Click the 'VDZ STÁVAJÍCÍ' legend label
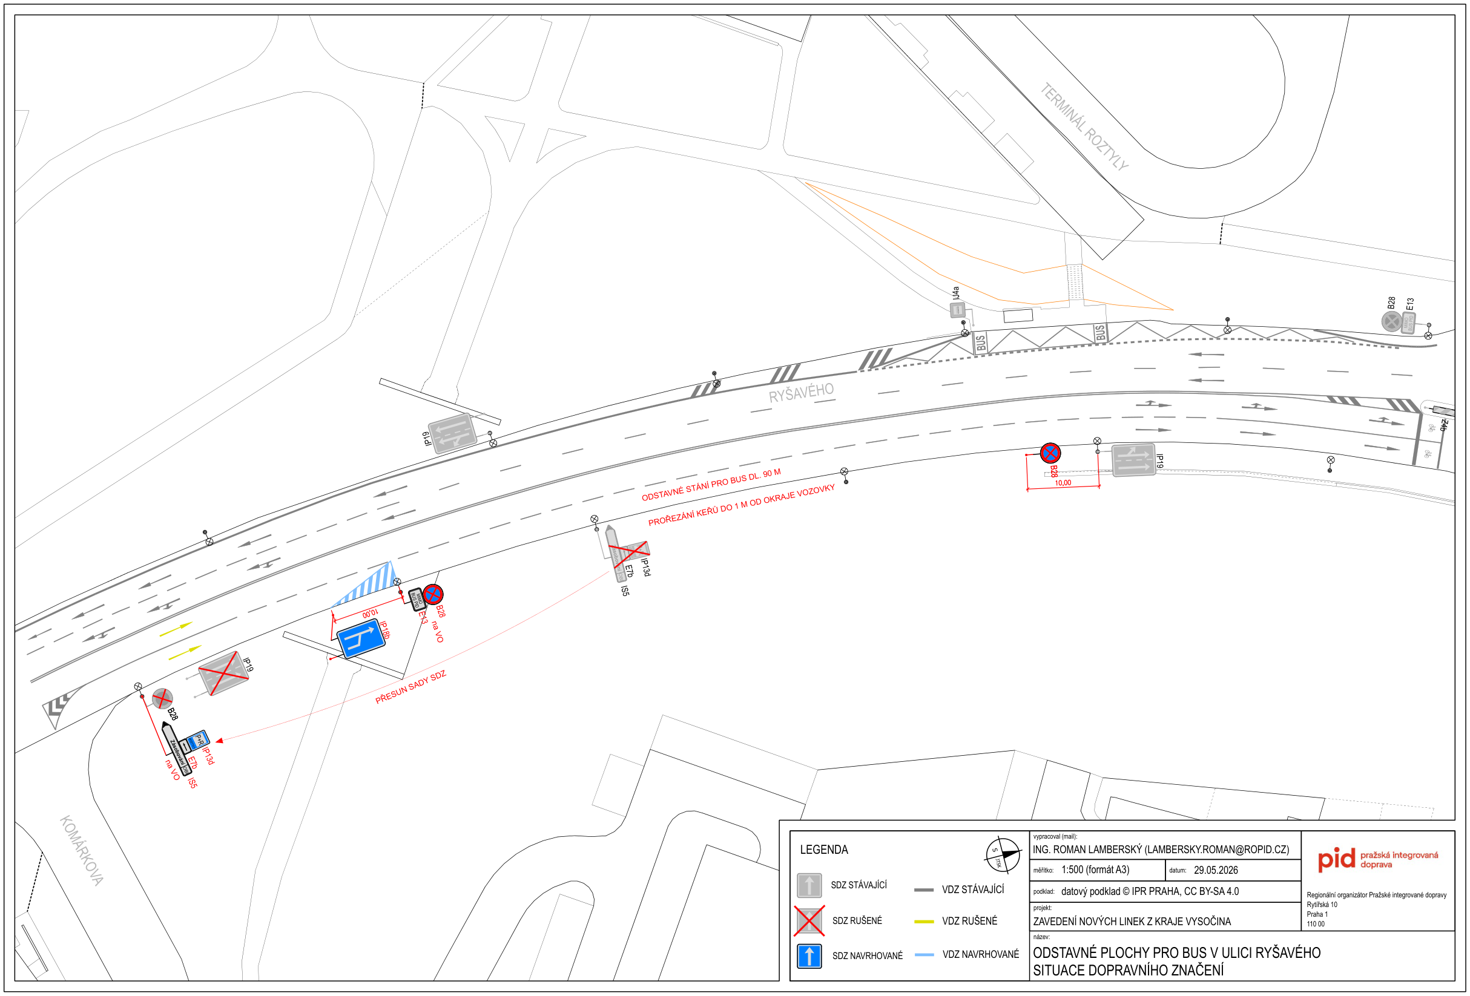This screenshot has width=1470, height=996. click(x=973, y=889)
